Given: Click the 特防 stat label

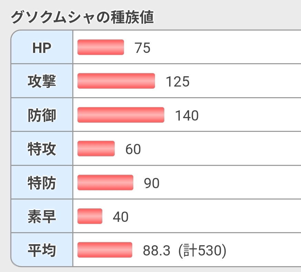Looking at the screenshot, I should [42, 182].
